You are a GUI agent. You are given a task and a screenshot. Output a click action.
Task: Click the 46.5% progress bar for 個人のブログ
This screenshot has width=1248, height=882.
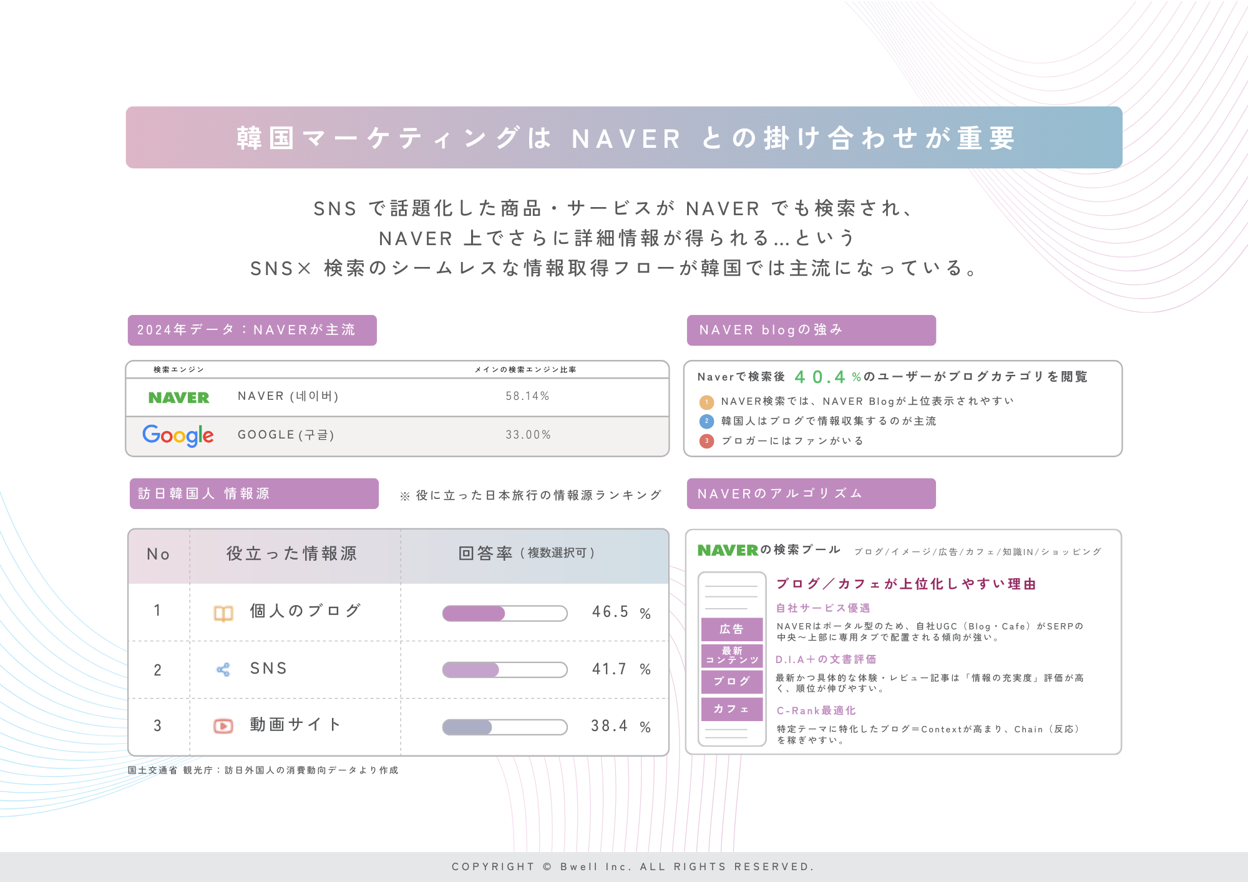(x=504, y=613)
